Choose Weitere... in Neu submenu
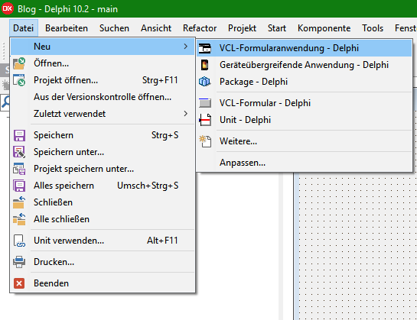This screenshot has height=320, width=417. [x=305, y=141]
